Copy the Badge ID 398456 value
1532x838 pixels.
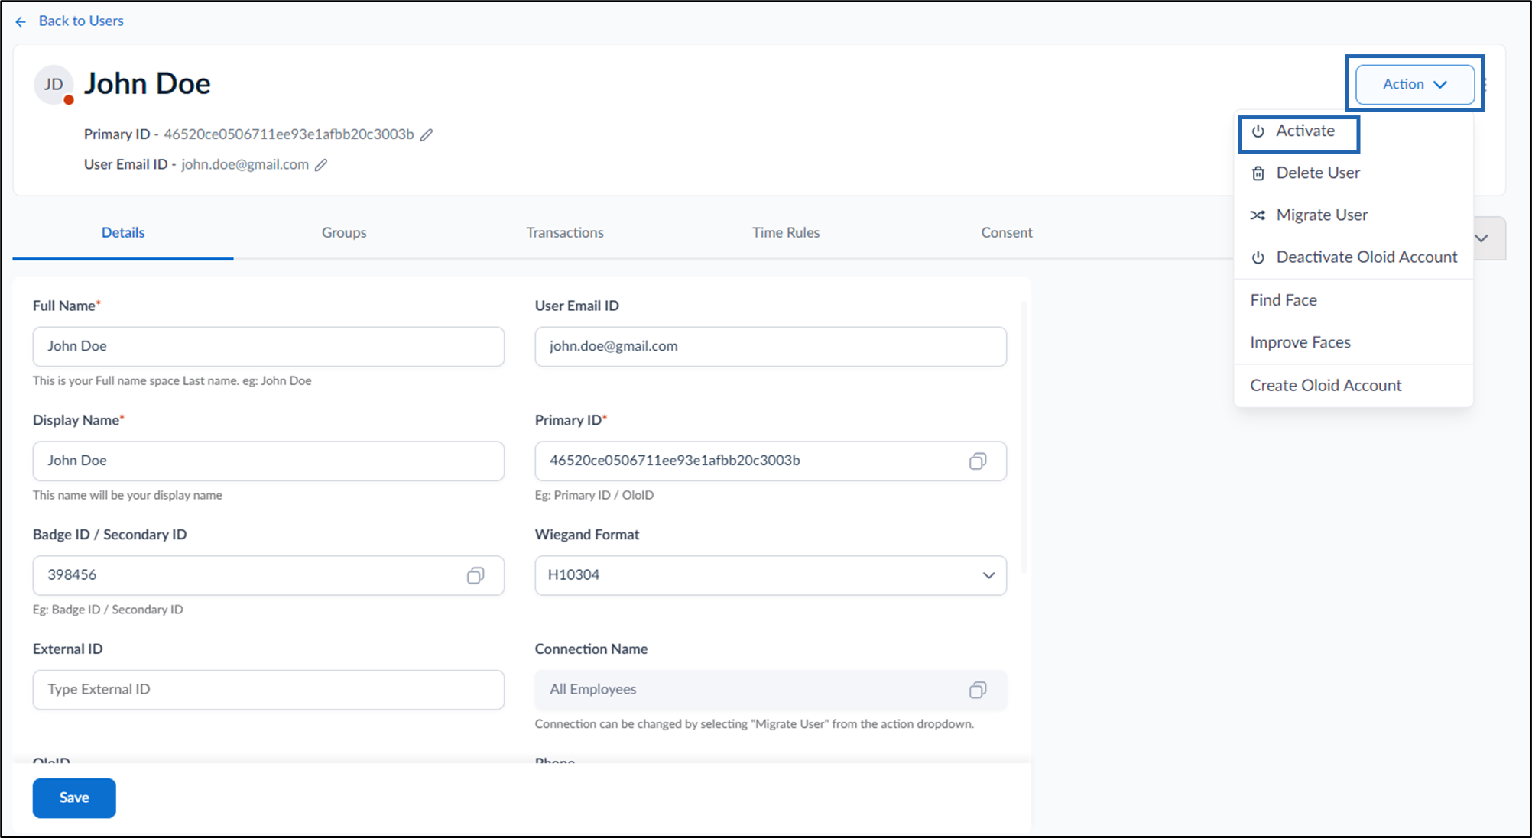475,575
